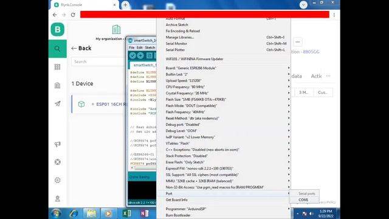Click the three-dot button near device title

[x=298, y=42]
